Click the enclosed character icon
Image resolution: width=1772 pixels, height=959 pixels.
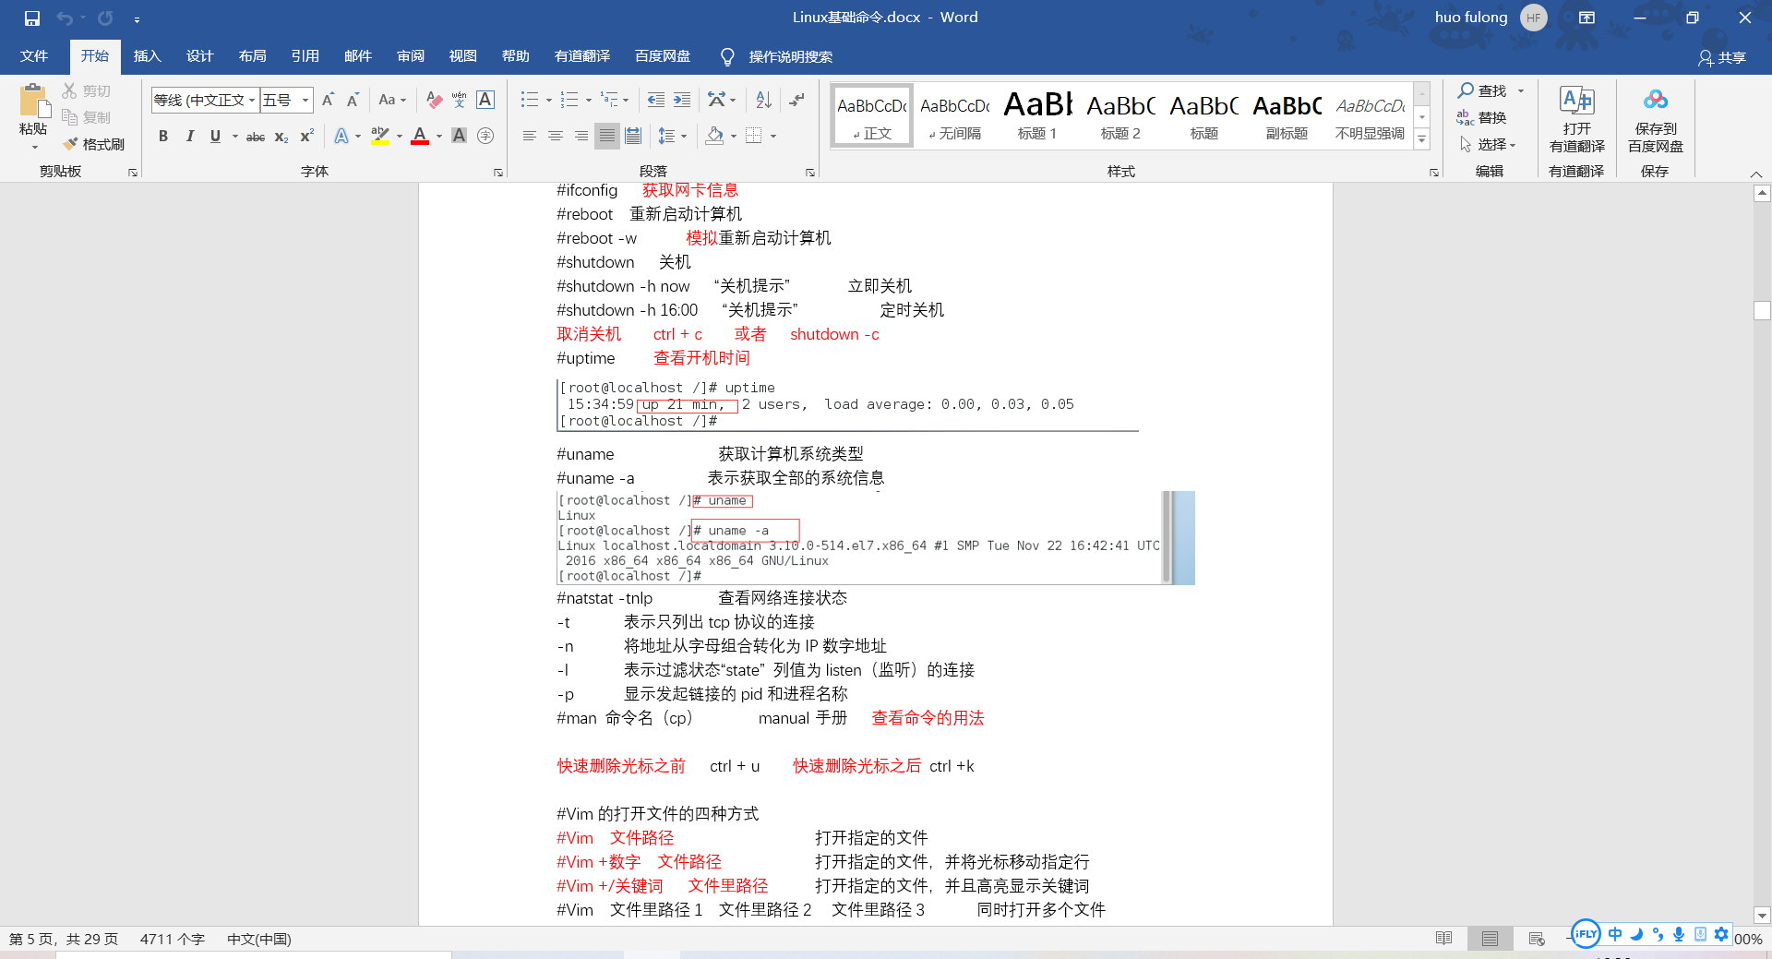(485, 136)
